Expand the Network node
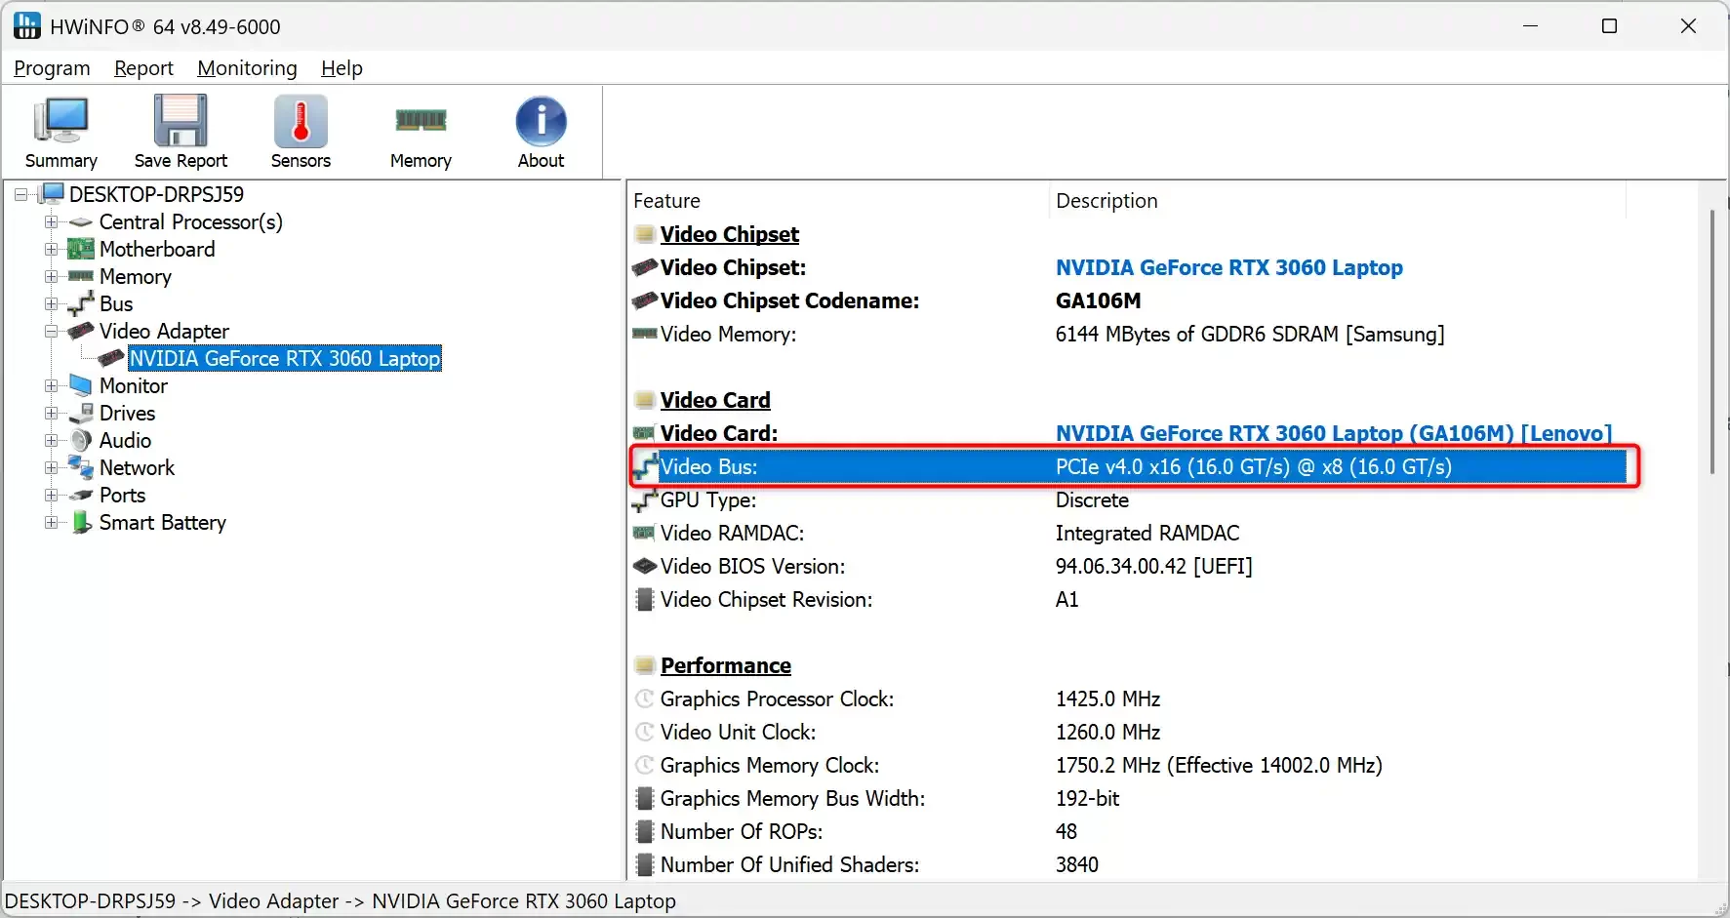Screen dimensions: 1730x918 coord(51,467)
